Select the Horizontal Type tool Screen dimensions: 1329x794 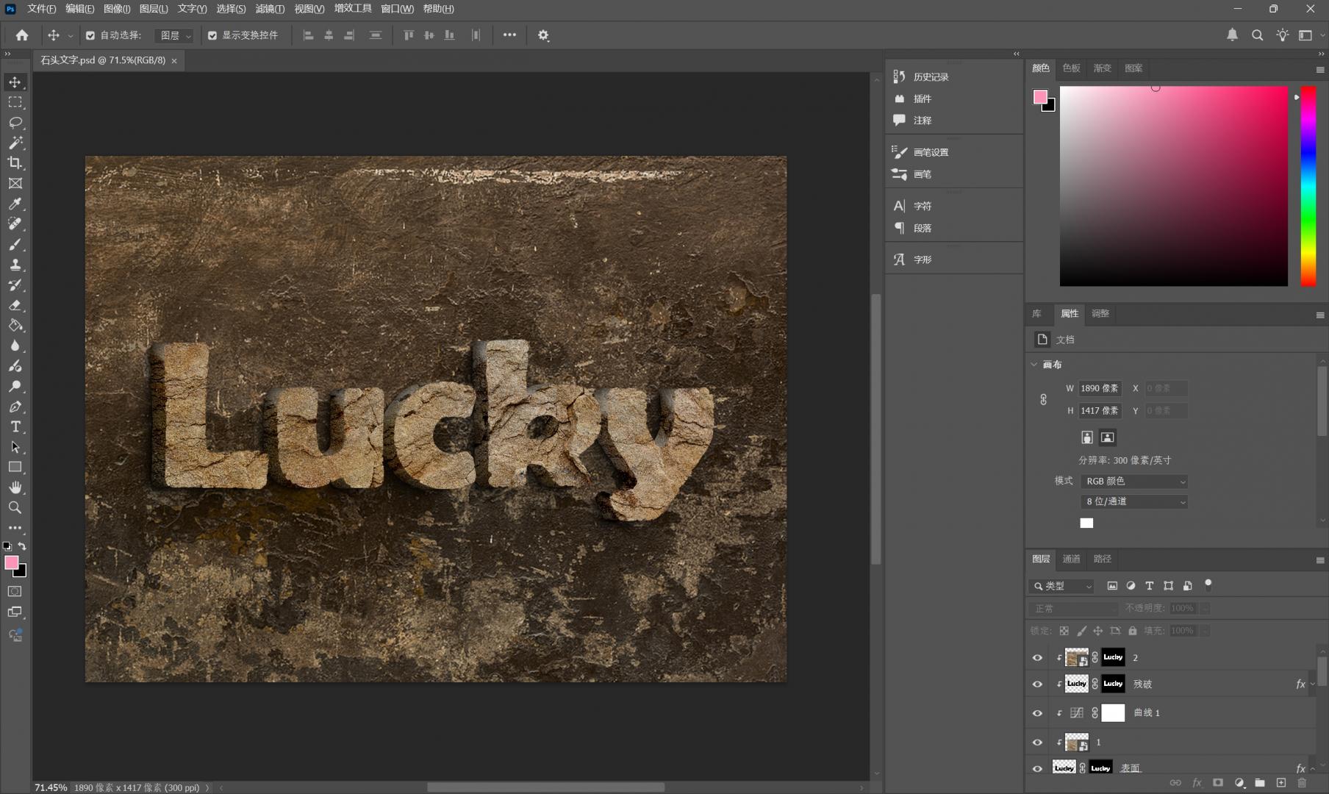[x=15, y=427]
